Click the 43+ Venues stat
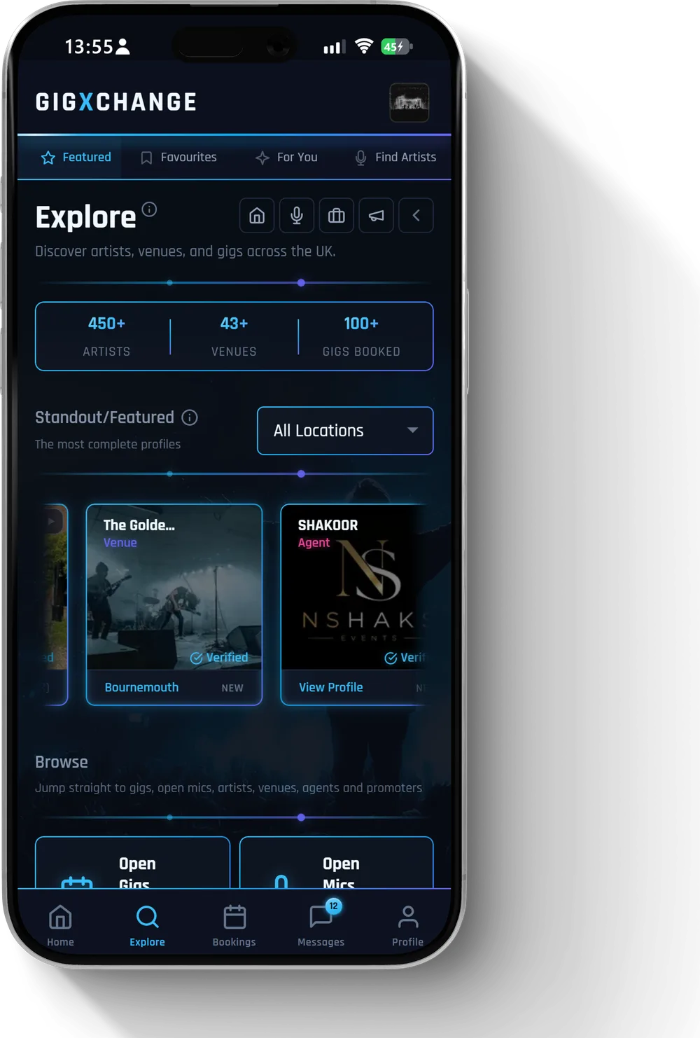The height and width of the screenshot is (1038, 700). [234, 337]
